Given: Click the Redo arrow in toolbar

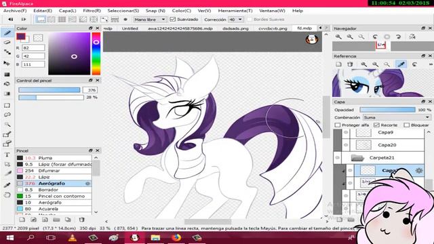Looking at the screenshot, I should point(24,20).
